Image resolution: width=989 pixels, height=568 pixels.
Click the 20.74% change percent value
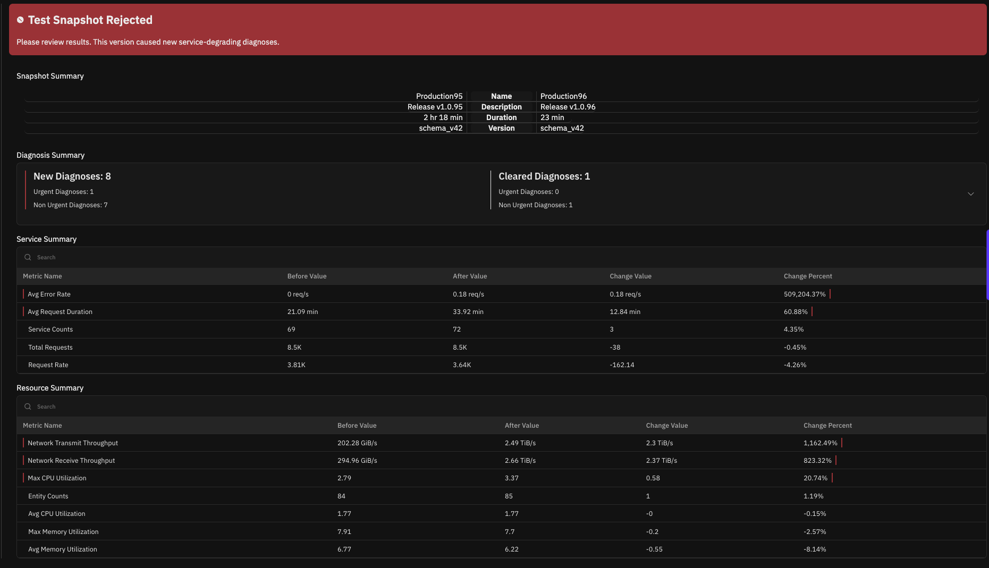tap(816, 478)
